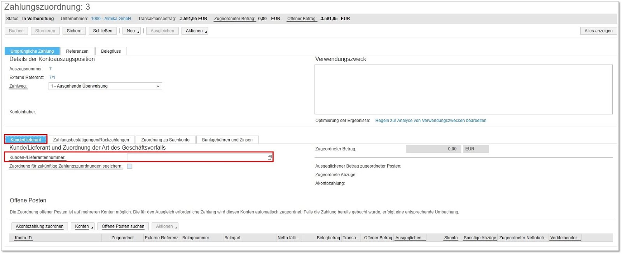622x254 pixels.
Task: Switch to the Referenzen tab
Action: coord(77,51)
